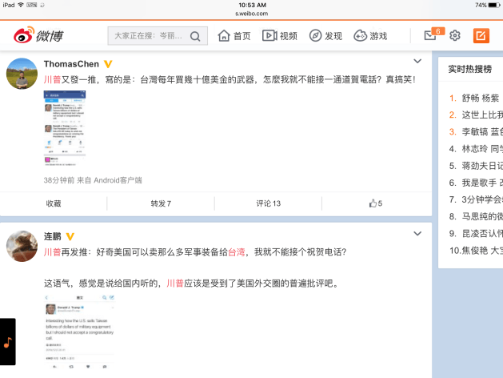Screen dimensions: 503x378
Task: Click the 38分钟前 timestamp
Action: (x=59, y=180)
